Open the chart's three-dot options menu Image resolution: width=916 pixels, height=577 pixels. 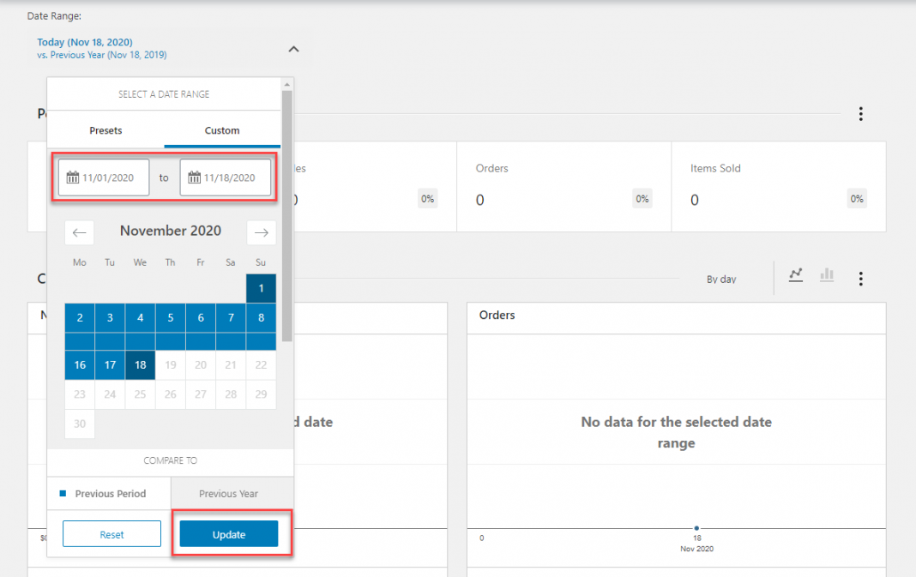[x=860, y=278]
